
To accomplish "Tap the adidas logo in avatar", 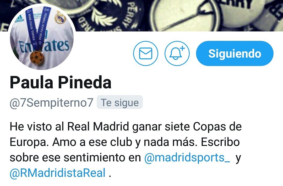I will pos(19,19).
